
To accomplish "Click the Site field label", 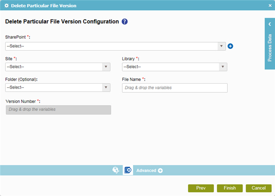I will coord(11,59).
